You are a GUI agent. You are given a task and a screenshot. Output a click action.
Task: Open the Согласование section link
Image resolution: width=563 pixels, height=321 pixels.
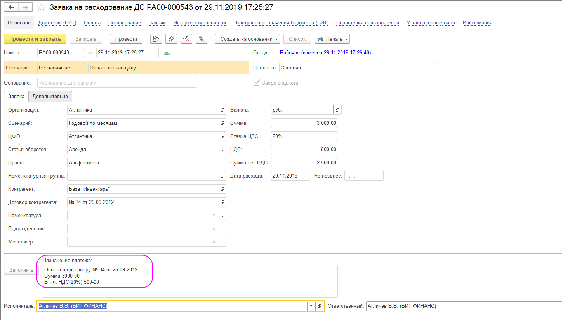coord(125,23)
